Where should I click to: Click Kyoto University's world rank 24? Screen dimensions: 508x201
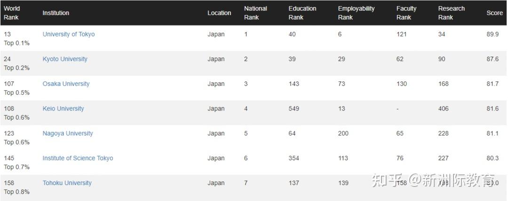[8, 59]
